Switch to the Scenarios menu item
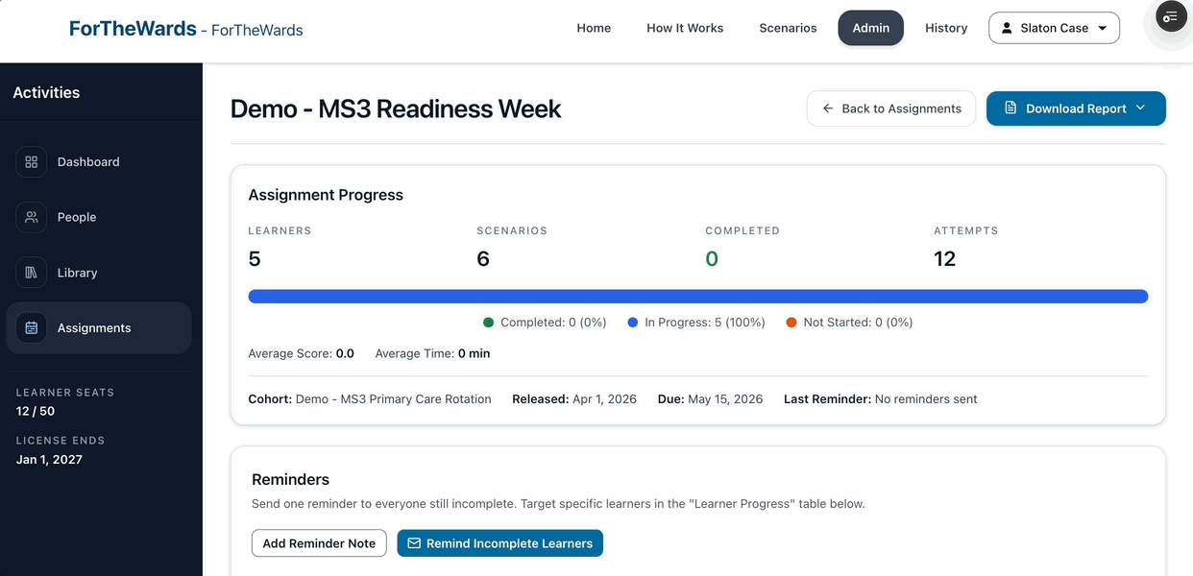 pyautogui.click(x=788, y=28)
